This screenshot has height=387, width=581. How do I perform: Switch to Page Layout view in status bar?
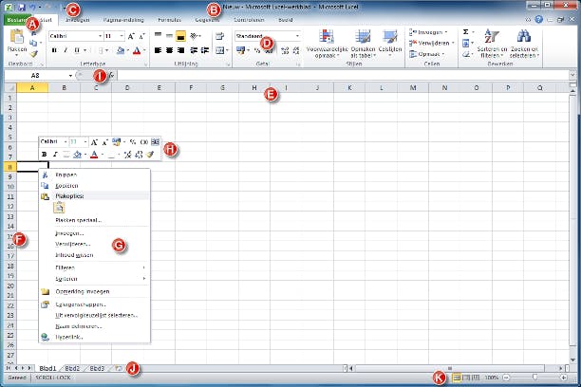pos(466,378)
